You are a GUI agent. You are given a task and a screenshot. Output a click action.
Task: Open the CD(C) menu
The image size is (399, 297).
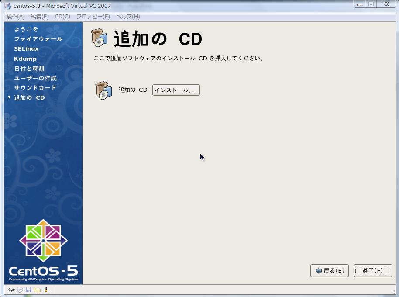pyautogui.click(x=62, y=17)
